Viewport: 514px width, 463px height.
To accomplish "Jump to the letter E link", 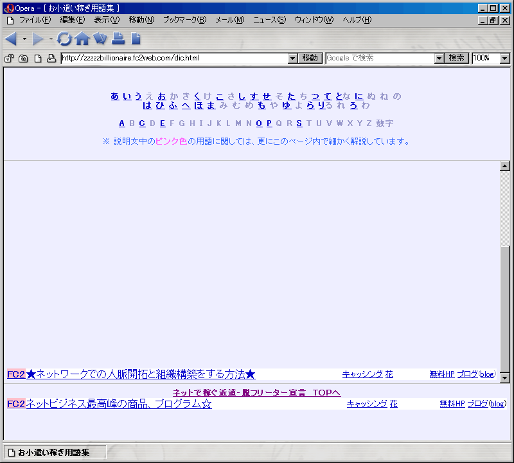I will tap(163, 123).
